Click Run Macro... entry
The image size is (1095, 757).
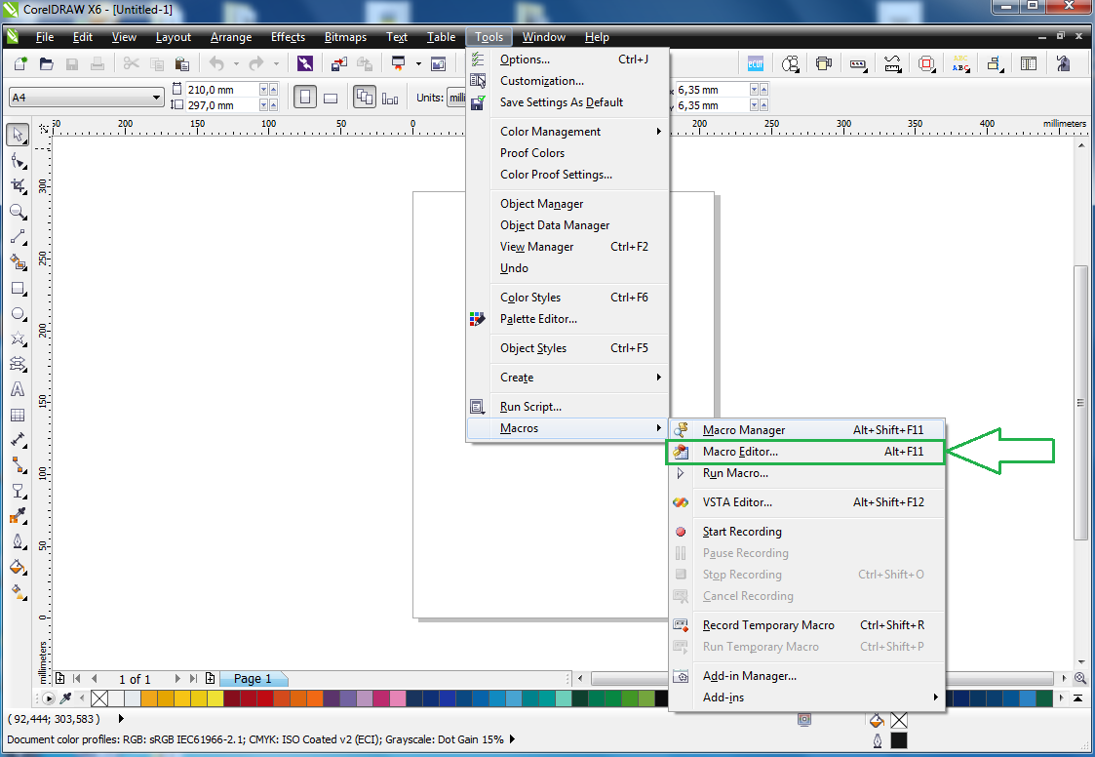pos(806,473)
